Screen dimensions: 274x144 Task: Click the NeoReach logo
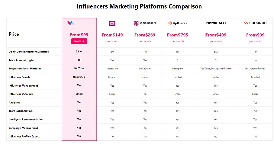pos(216,23)
